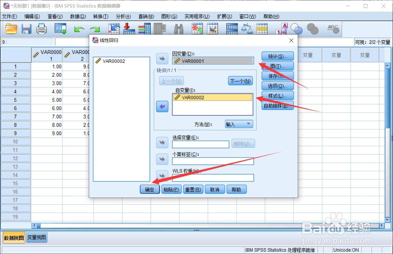Click the Show all variables grey circles icon
393x254 pixels.
click(x=313, y=29)
